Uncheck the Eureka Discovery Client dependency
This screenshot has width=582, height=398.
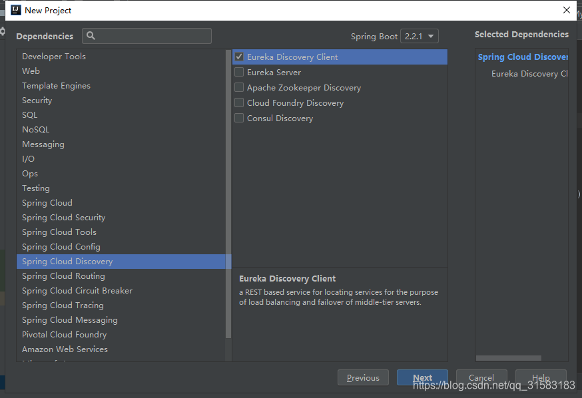[239, 57]
